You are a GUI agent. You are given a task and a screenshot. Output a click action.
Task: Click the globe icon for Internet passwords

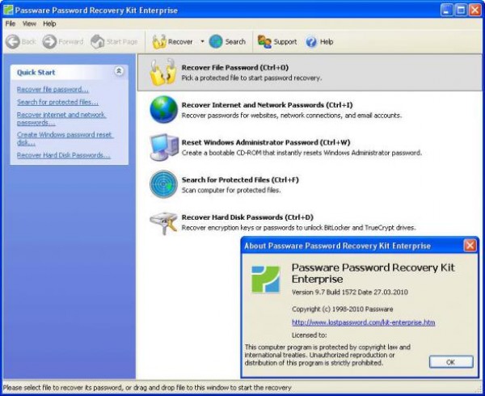point(163,109)
